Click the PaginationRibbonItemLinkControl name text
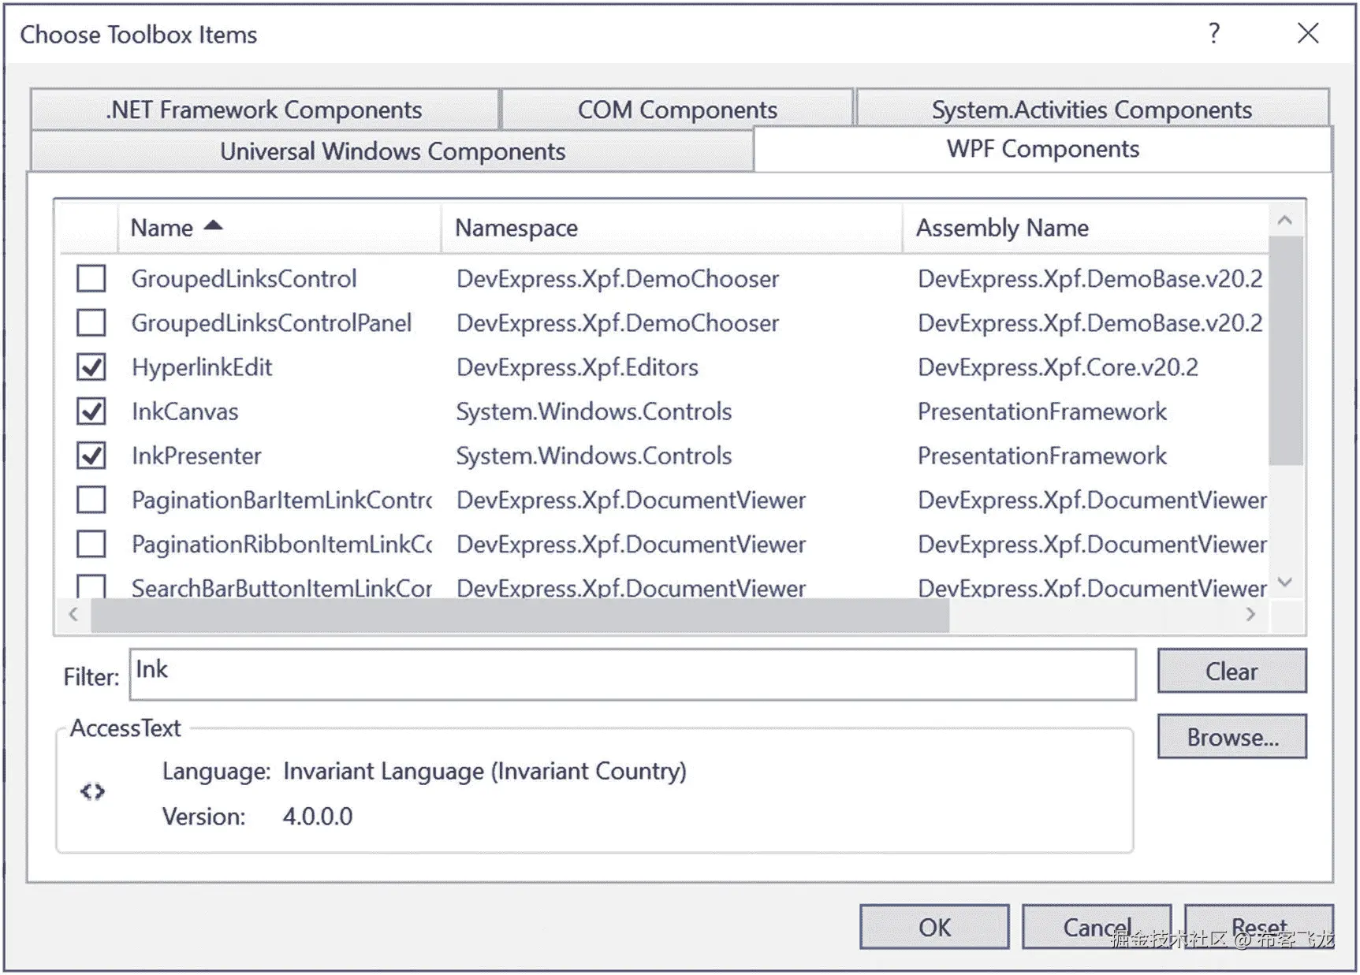Viewport: 1360px width, 975px height. (x=281, y=544)
